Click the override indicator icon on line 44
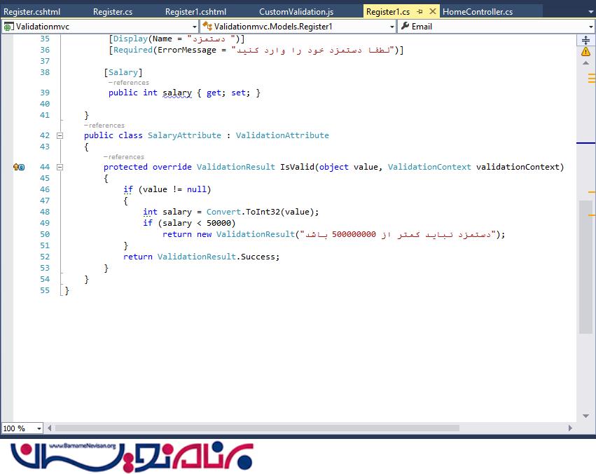Viewport: 596px width, 474px height. click(x=19, y=167)
